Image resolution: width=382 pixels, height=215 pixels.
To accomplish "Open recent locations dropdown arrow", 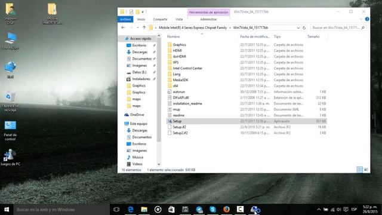I will click(x=138, y=28).
